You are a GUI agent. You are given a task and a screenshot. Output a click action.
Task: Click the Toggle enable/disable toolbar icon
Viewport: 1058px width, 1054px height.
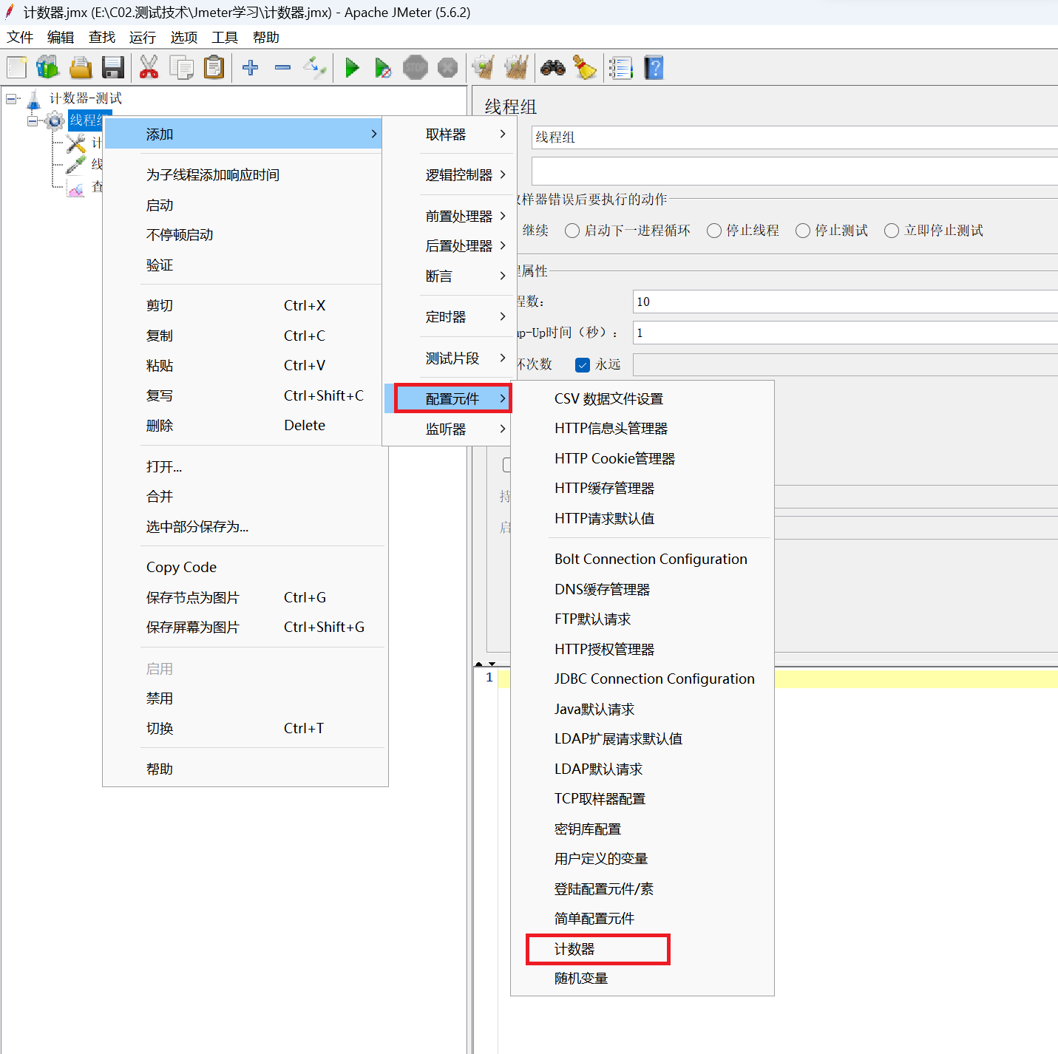point(315,68)
